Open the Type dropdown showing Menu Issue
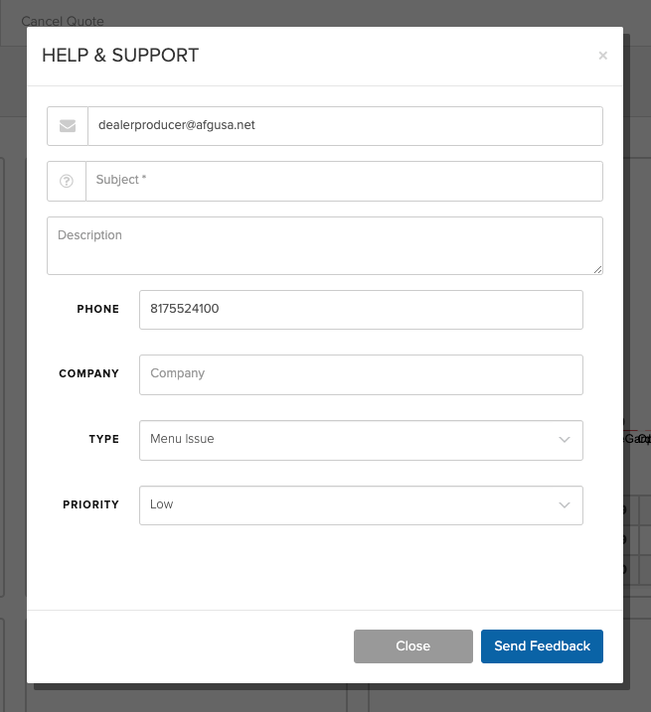The height and width of the screenshot is (712, 651). click(361, 440)
